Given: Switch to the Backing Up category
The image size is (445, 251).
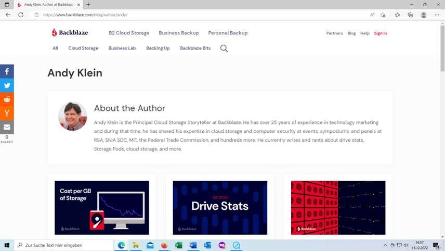Looking at the screenshot, I should point(158,48).
